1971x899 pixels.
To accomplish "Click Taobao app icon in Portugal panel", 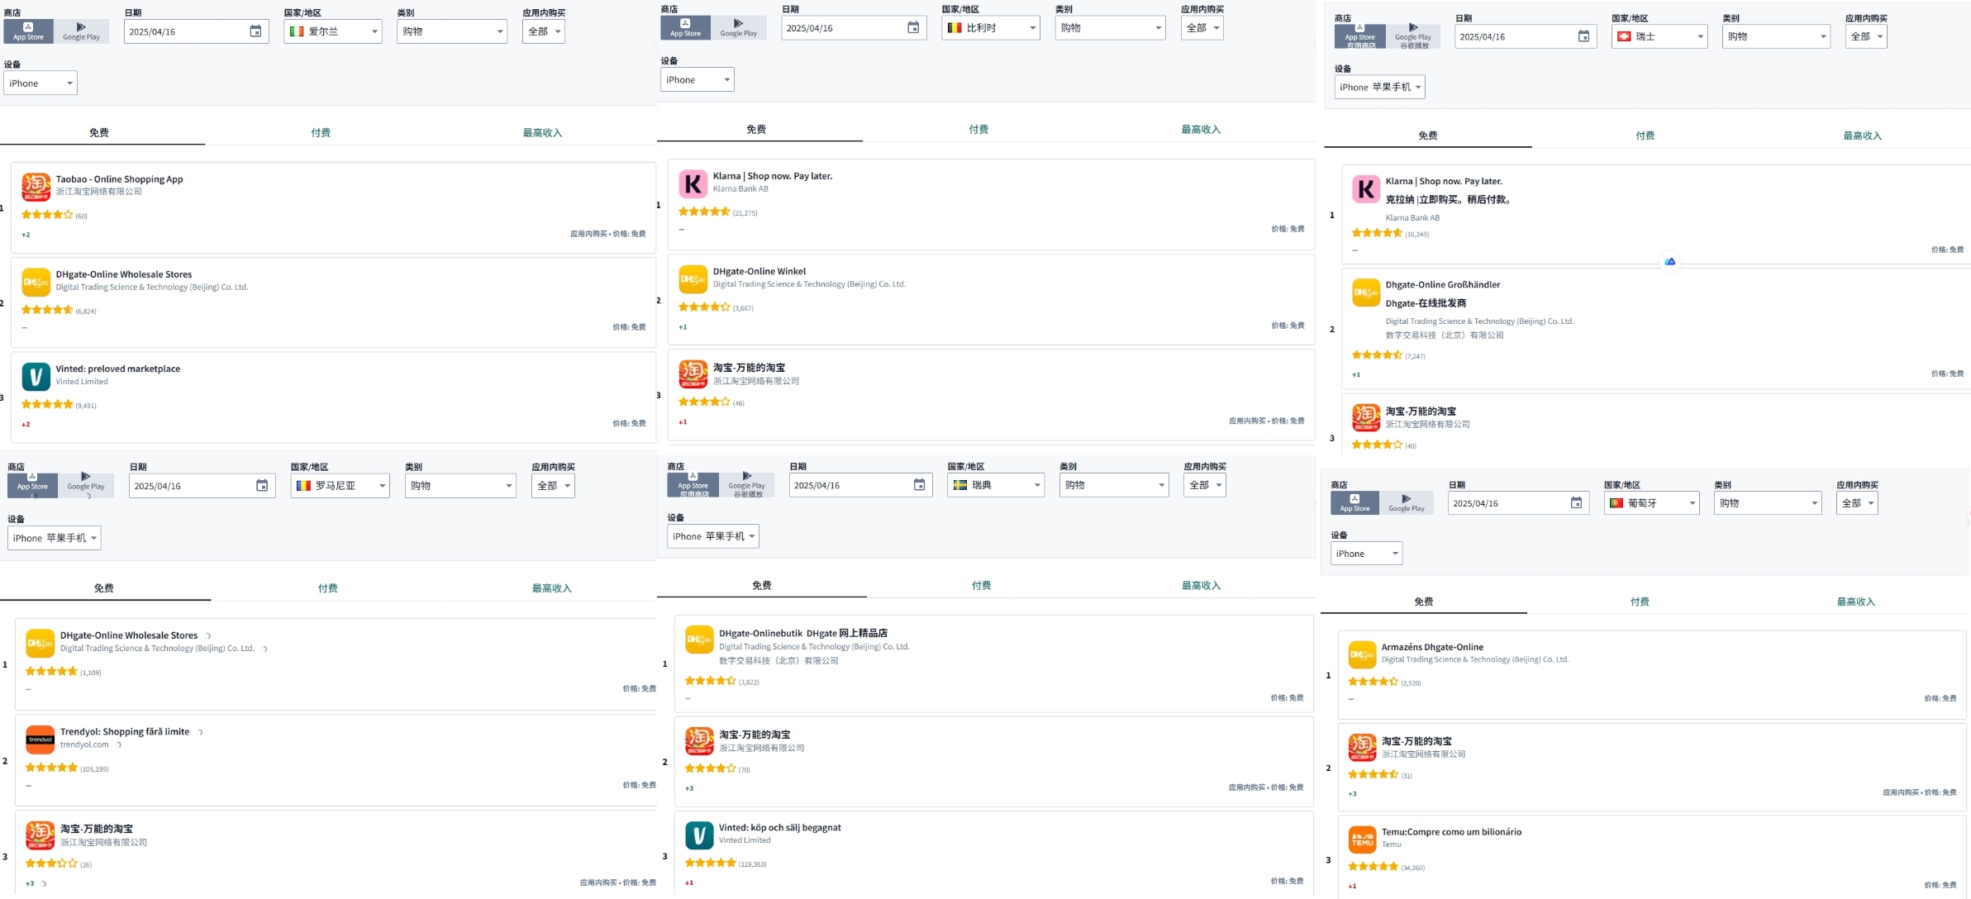I will [1362, 747].
